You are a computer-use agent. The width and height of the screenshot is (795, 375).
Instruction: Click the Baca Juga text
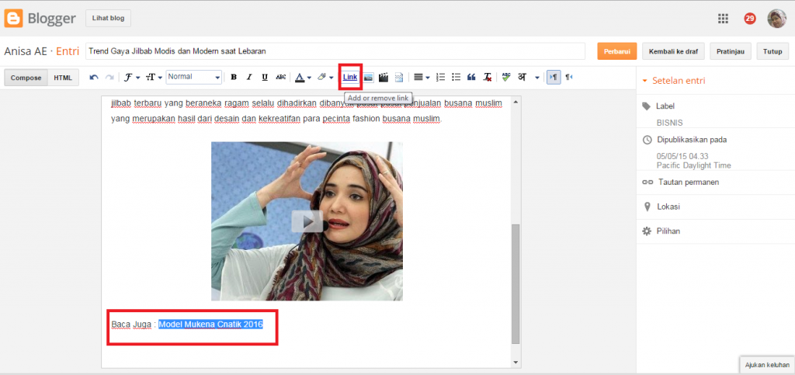click(x=131, y=325)
